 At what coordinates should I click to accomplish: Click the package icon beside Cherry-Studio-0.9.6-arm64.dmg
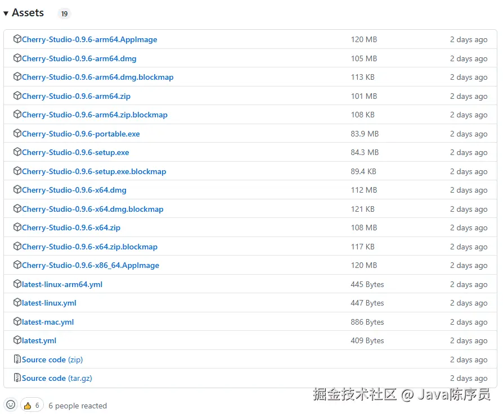(x=17, y=58)
